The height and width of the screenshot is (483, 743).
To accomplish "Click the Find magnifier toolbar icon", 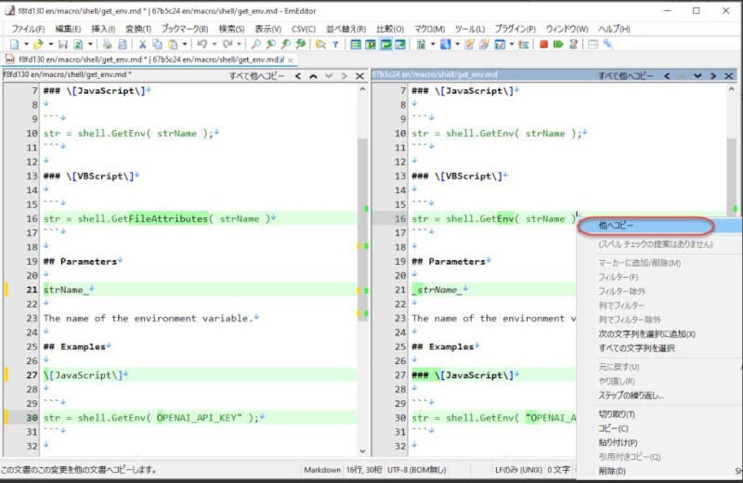I will [x=255, y=45].
